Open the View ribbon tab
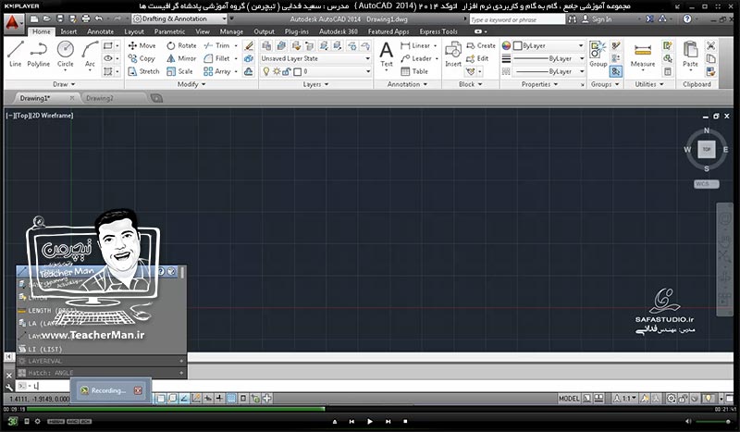 [203, 31]
